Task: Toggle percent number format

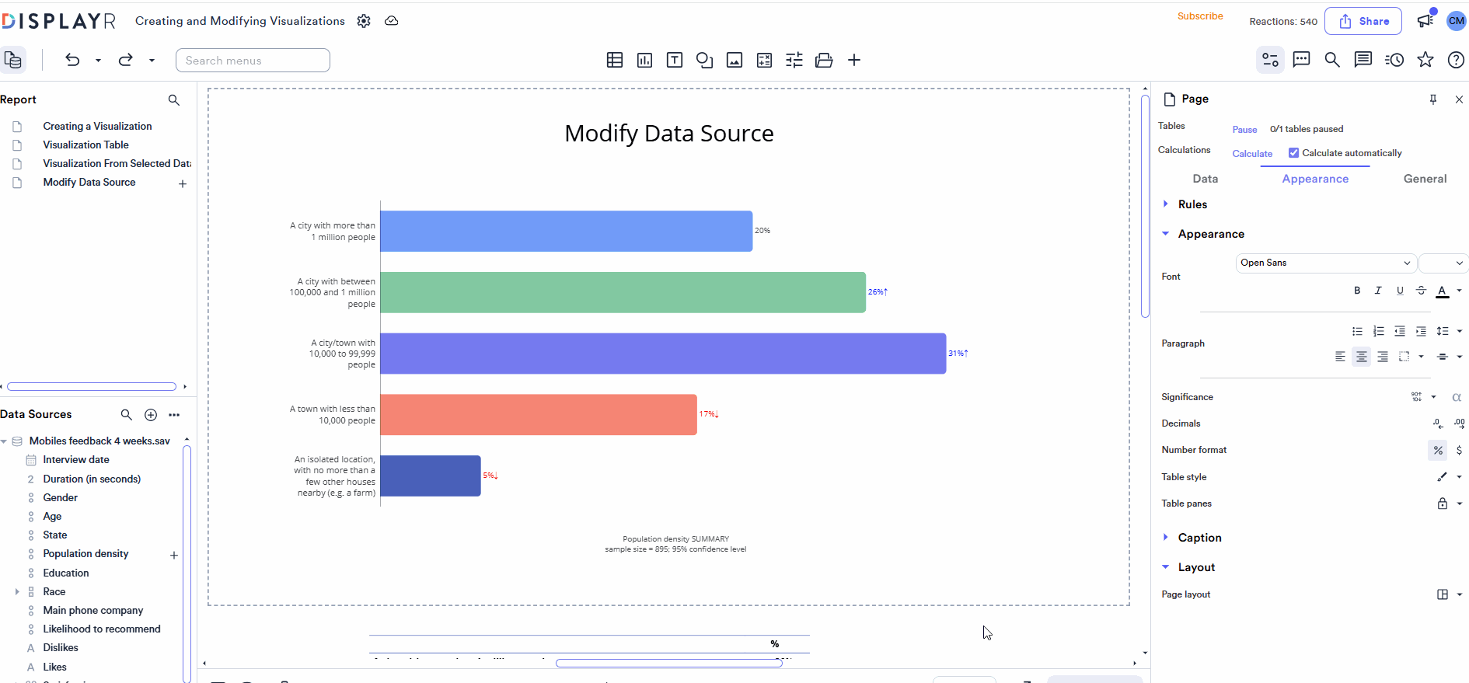Action: [x=1438, y=450]
